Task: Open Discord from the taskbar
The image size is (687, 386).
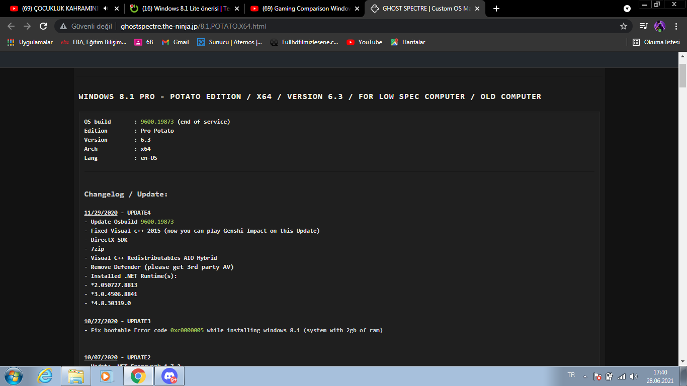Action: 169,376
